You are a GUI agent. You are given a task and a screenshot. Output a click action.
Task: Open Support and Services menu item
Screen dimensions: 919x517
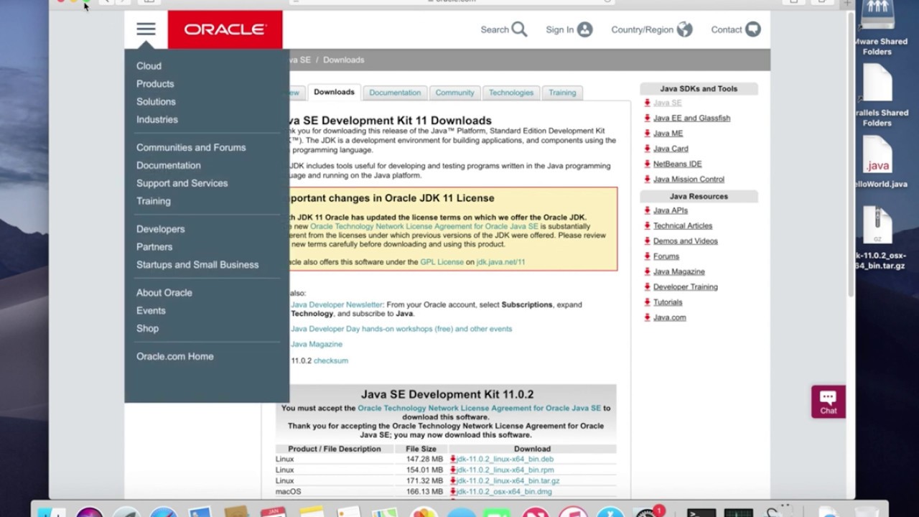[x=182, y=183]
